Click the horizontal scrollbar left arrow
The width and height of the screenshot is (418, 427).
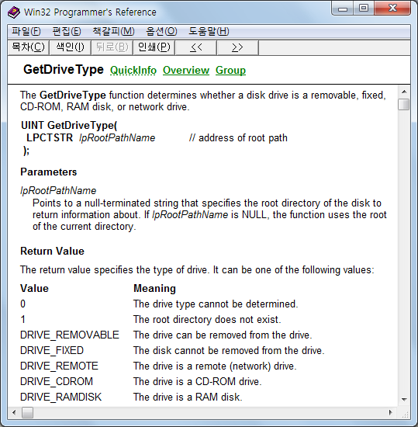[x=14, y=412]
